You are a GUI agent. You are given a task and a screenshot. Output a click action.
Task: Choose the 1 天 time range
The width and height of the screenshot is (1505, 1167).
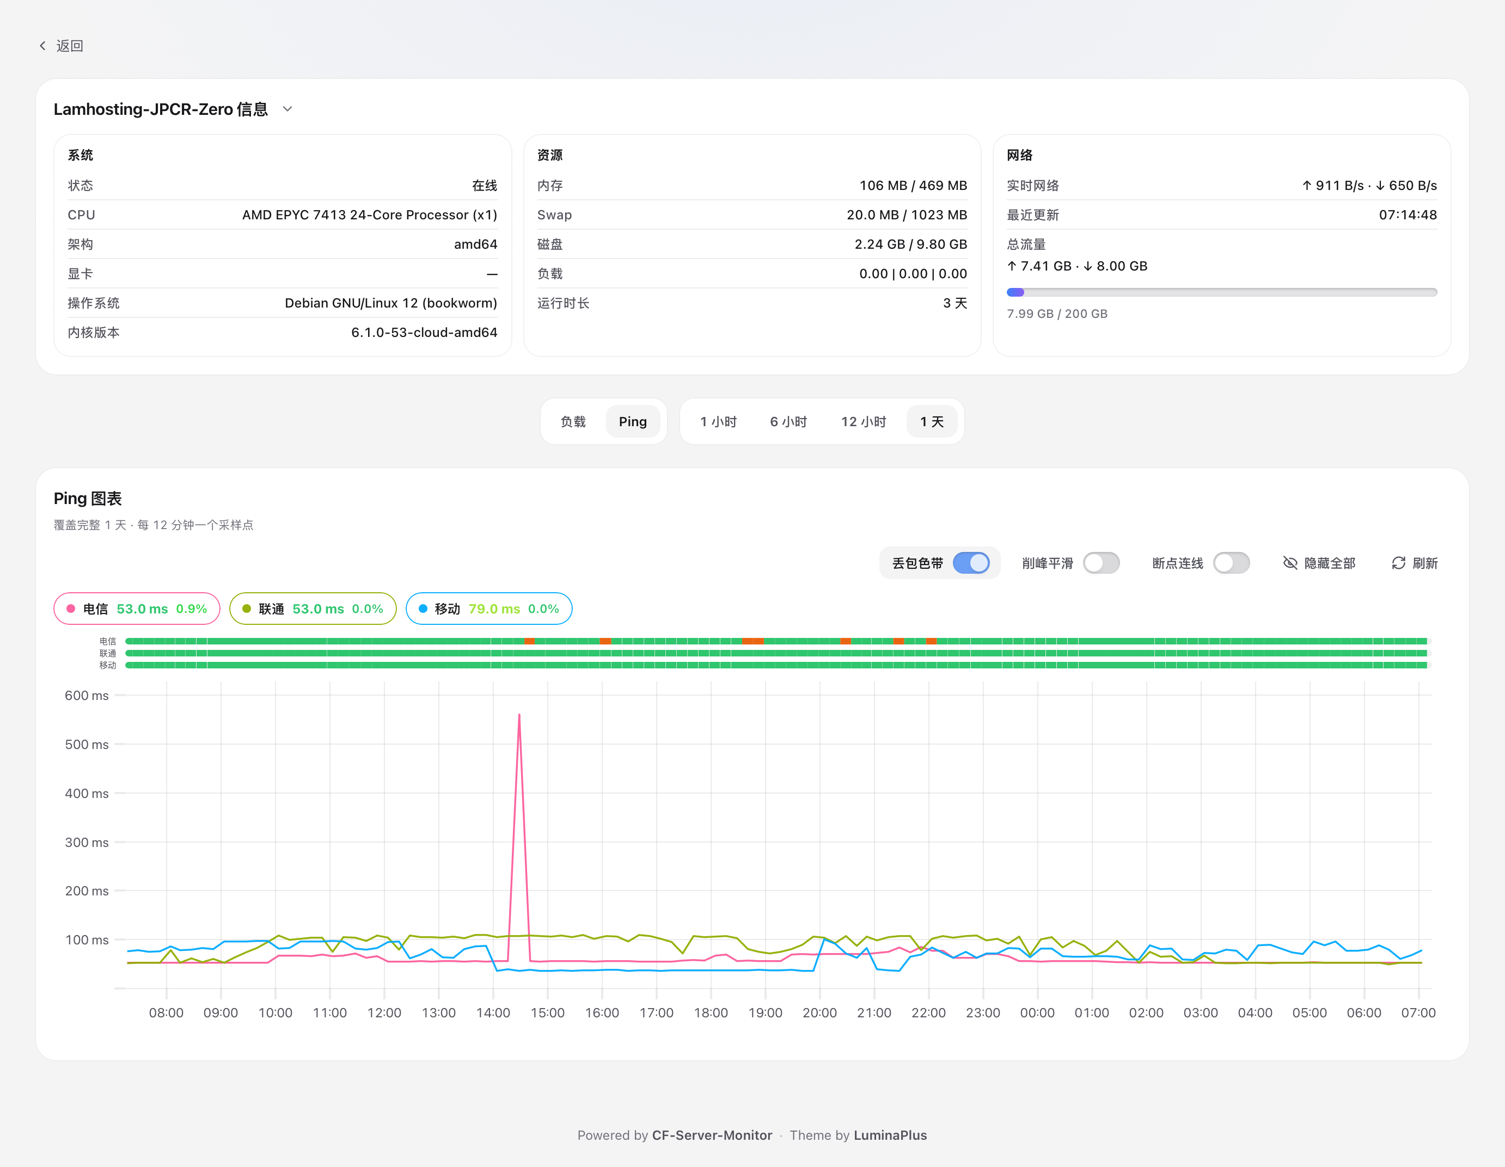932,422
